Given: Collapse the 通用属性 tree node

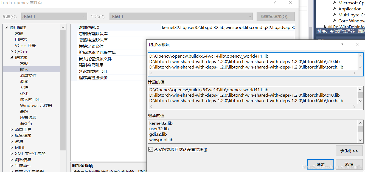Looking at the screenshot, I should [6, 27].
